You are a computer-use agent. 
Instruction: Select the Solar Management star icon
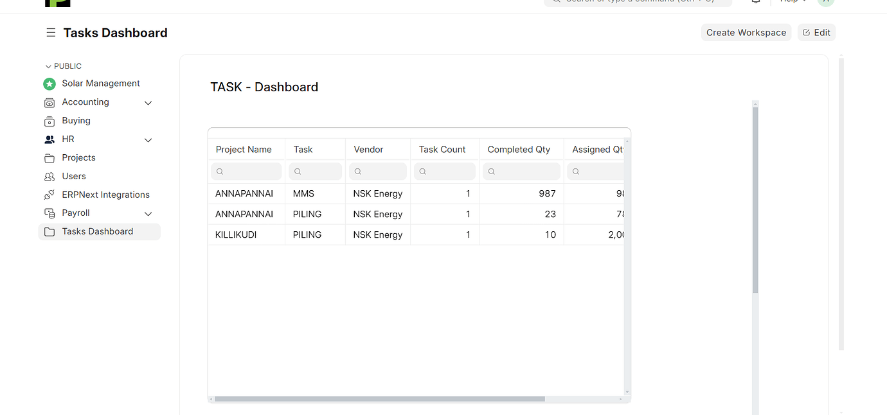point(49,84)
